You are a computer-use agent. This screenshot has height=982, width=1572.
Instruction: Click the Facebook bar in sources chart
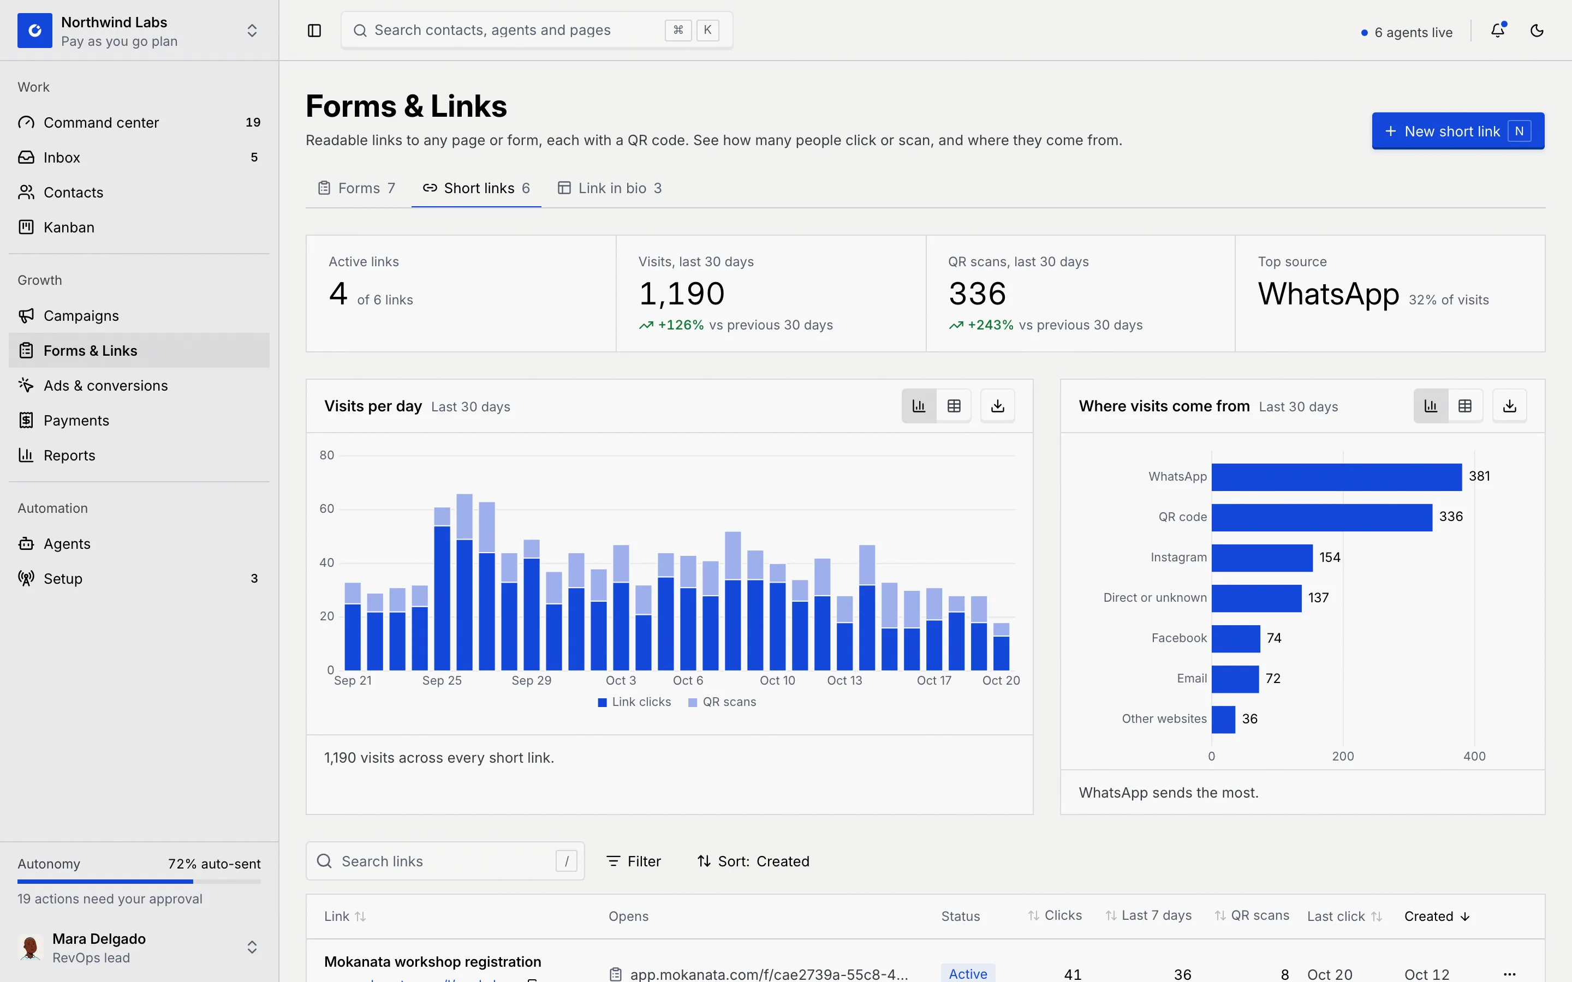point(1236,639)
